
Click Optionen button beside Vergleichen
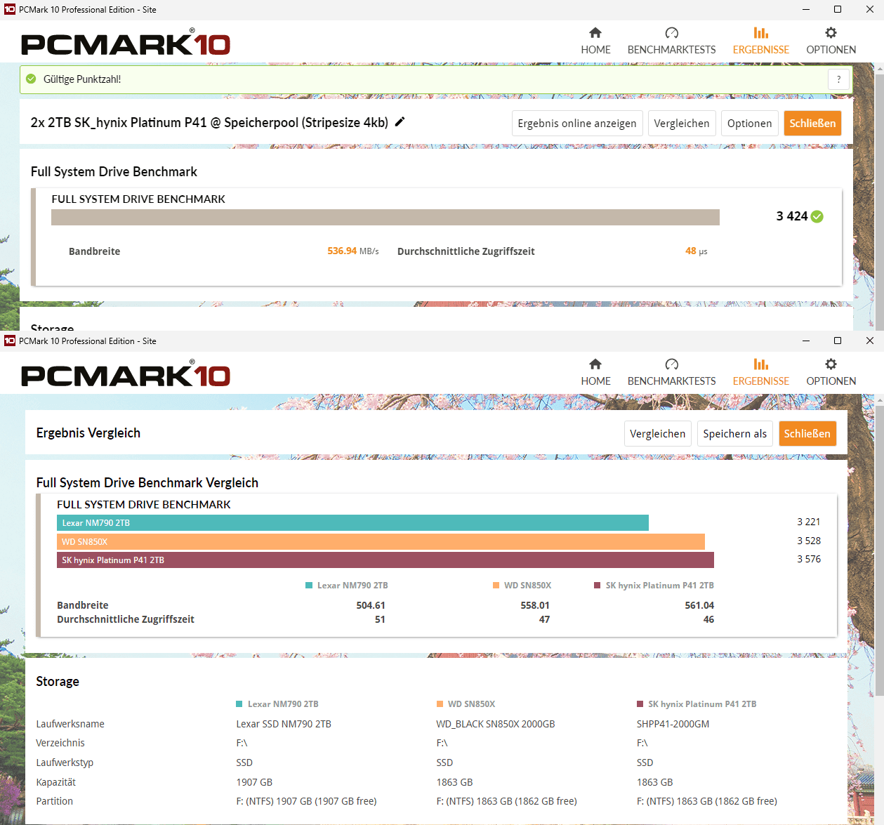coord(750,124)
